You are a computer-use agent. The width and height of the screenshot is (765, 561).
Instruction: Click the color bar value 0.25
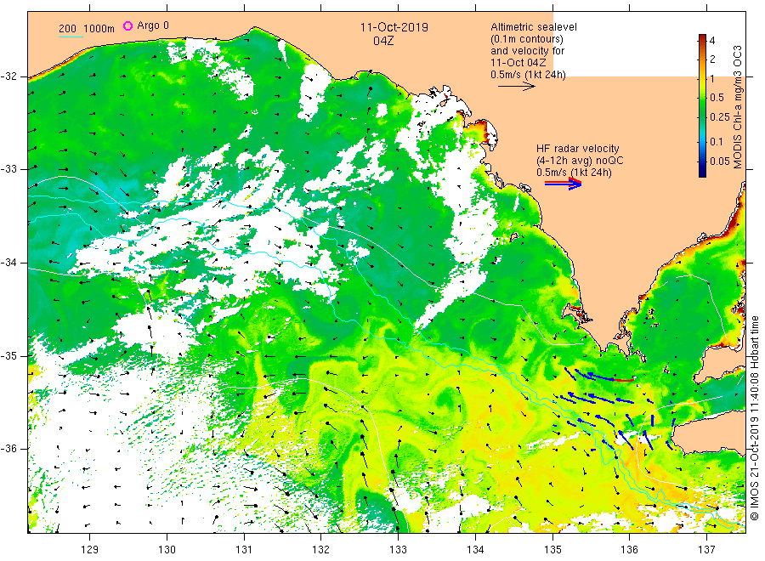pyautogui.click(x=720, y=117)
